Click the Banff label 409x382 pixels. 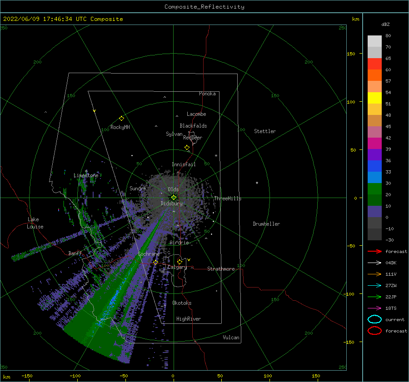[x=75, y=253]
